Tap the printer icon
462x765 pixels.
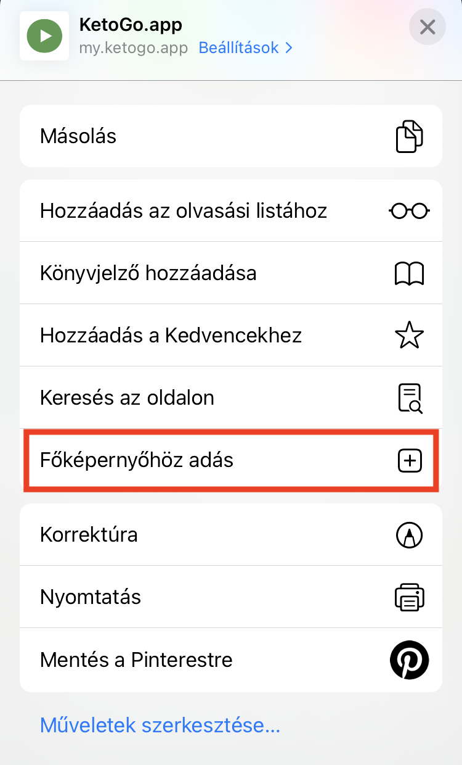409,597
